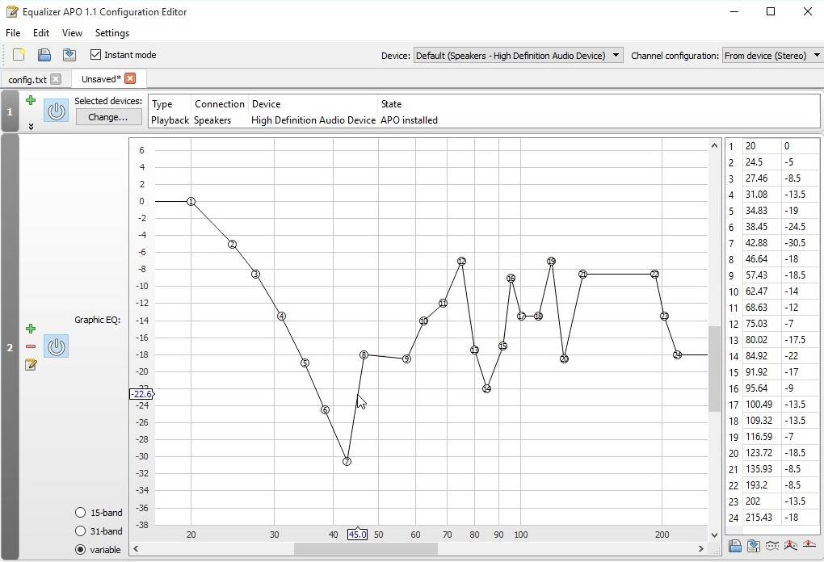Create a new config file via toolbar
This screenshot has height=562, width=824.
(19, 55)
